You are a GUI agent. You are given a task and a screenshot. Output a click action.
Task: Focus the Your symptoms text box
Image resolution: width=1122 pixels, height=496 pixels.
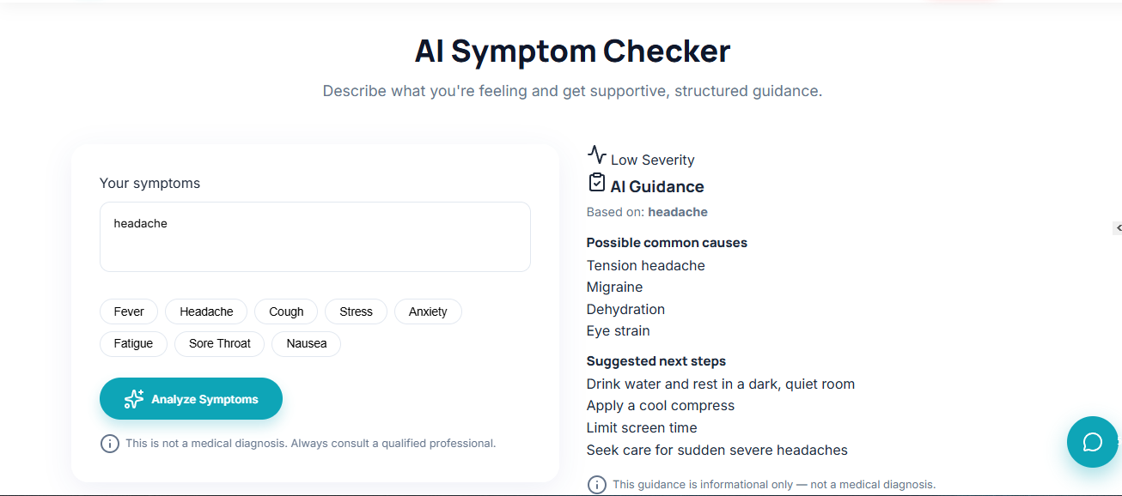315,237
